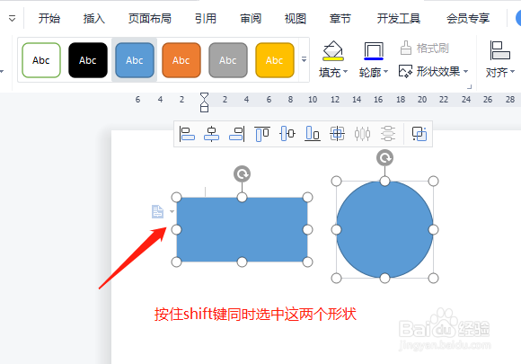The image size is (521, 364).
Task: Open the 审阅 tab
Action: (x=251, y=18)
